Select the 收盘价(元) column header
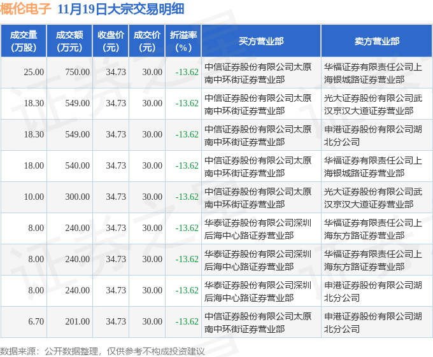433x357 pixels. click(x=111, y=41)
